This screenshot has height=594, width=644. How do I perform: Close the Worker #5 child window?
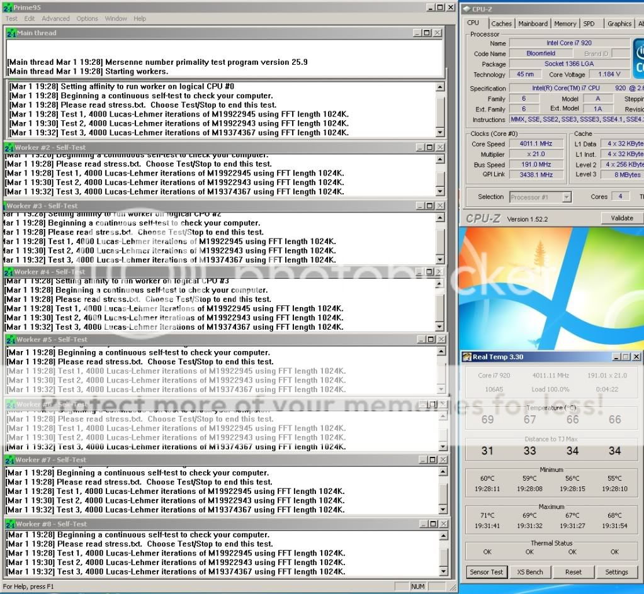point(441,340)
